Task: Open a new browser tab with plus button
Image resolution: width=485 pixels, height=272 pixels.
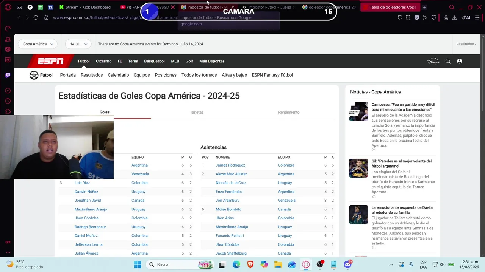Action: tap(424, 7)
